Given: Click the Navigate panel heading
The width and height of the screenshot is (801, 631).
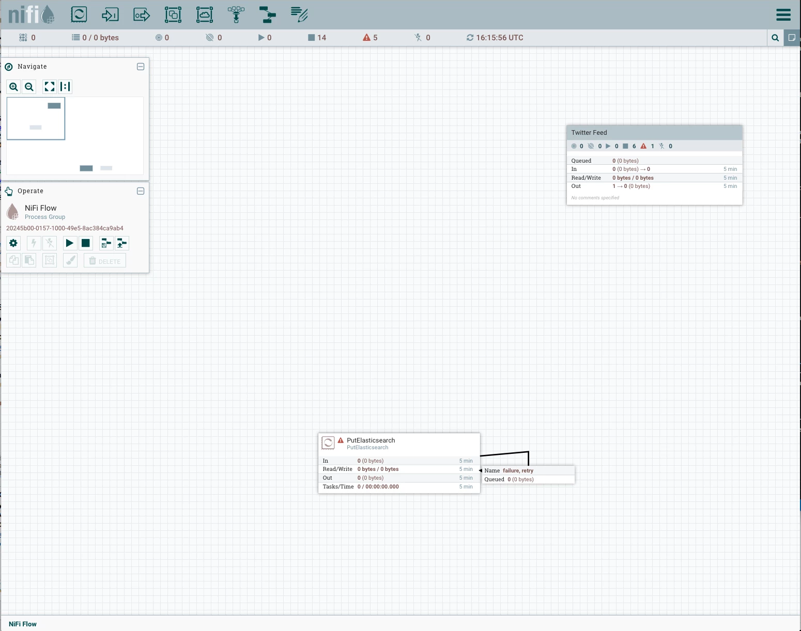Looking at the screenshot, I should click(x=32, y=67).
